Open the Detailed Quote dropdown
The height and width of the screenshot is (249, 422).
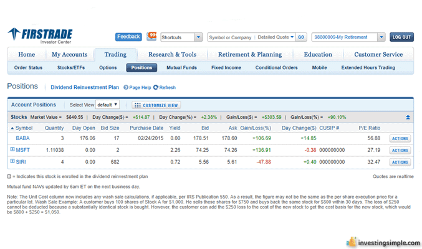coord(276,37)
